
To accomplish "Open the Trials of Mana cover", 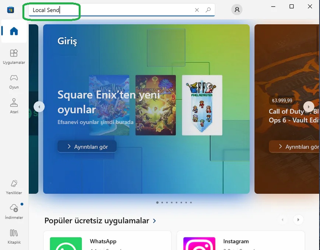I will 109,105.
